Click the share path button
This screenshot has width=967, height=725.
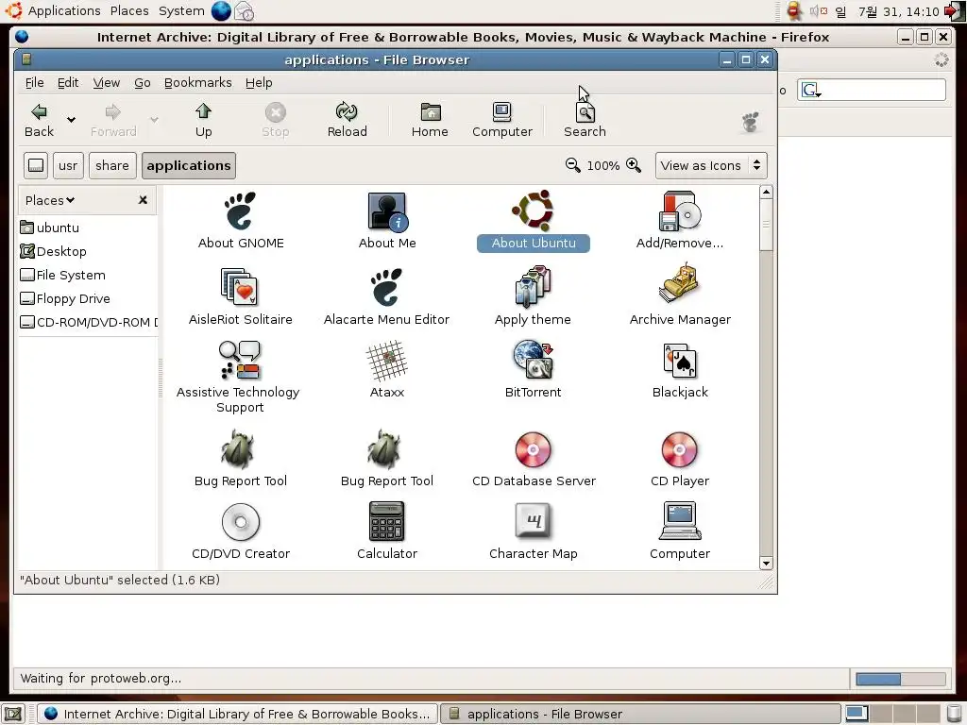112,165
